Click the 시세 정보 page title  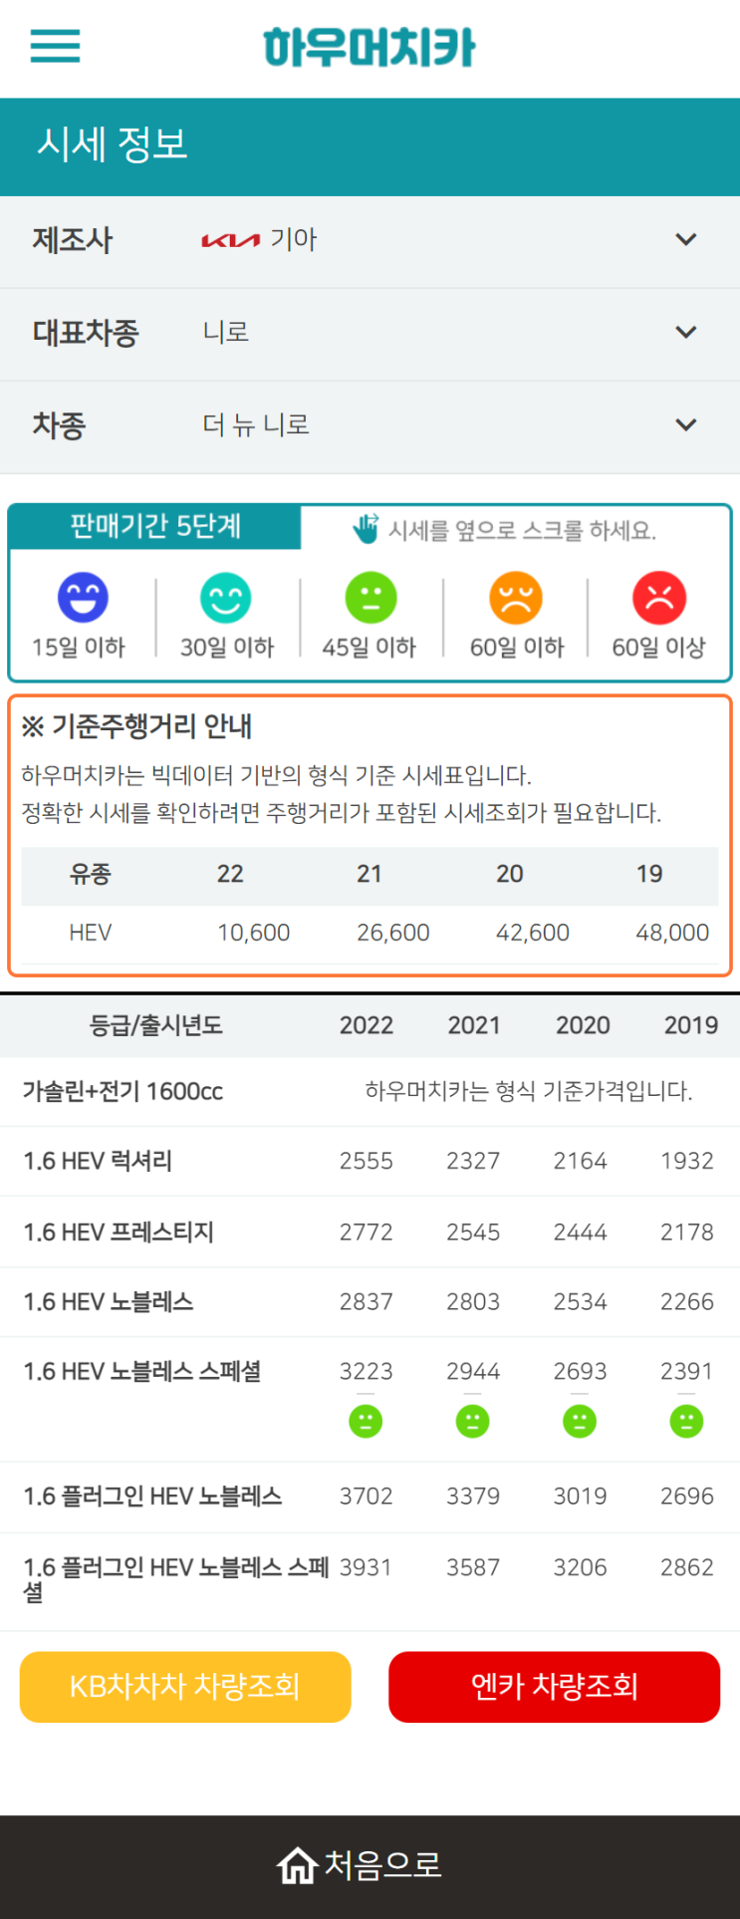[113, 144]
